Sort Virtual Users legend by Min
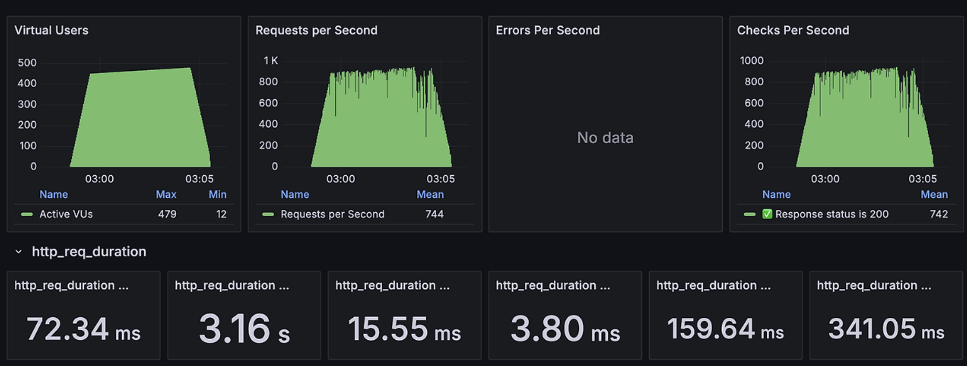The width and height of the screenshot is (967, 366). [x=218, y=195]
